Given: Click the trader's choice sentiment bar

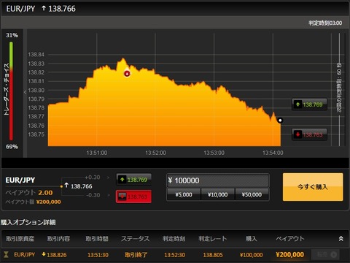Looking at the screenshot, I should [11, 91].
